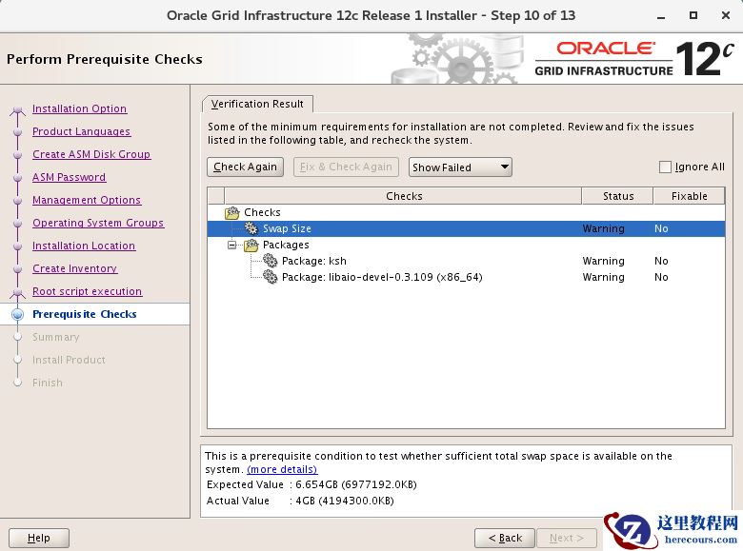Viewport: 743px width, 551px height.
Task: Open the Show Failed dropdown
Action: [x=460, y=167]
